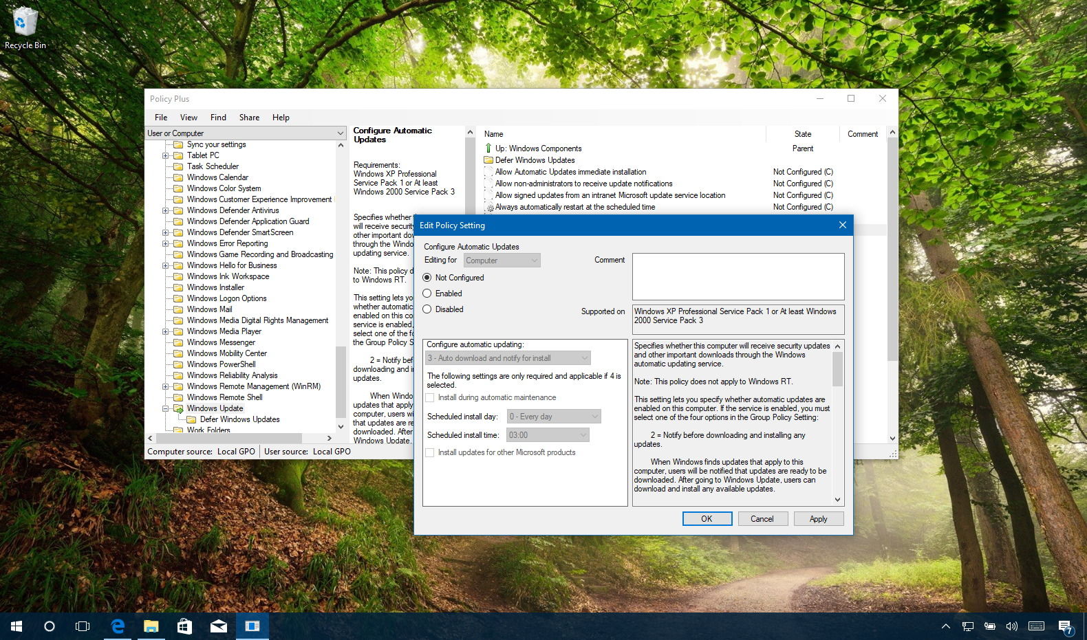The image size is (1087, 640).
Task: Select the Windows Error Reporting tree item
Action: pos(228,243)
